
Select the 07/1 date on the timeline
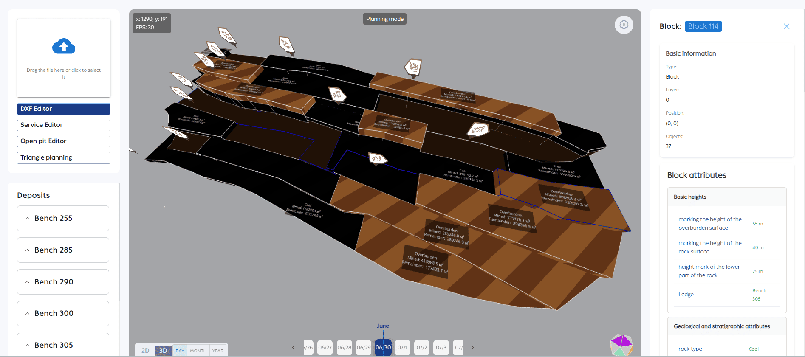coord(402,347)
